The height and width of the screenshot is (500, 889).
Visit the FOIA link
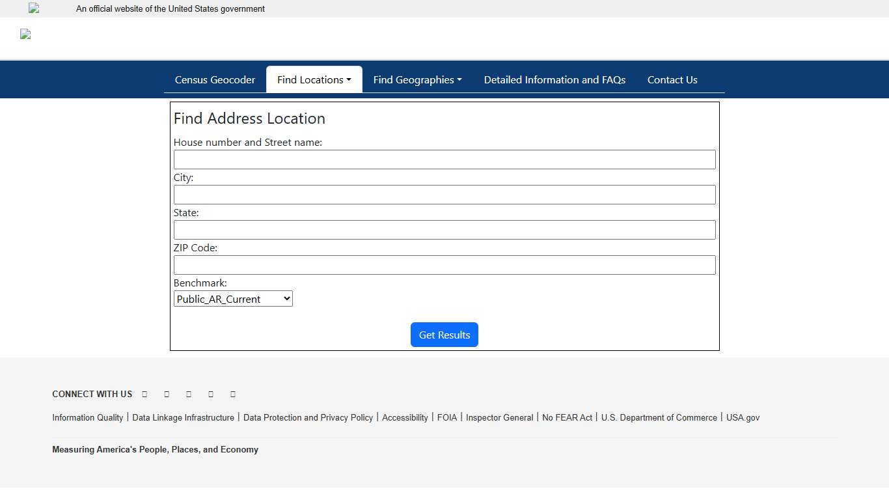tap(447, 417)
